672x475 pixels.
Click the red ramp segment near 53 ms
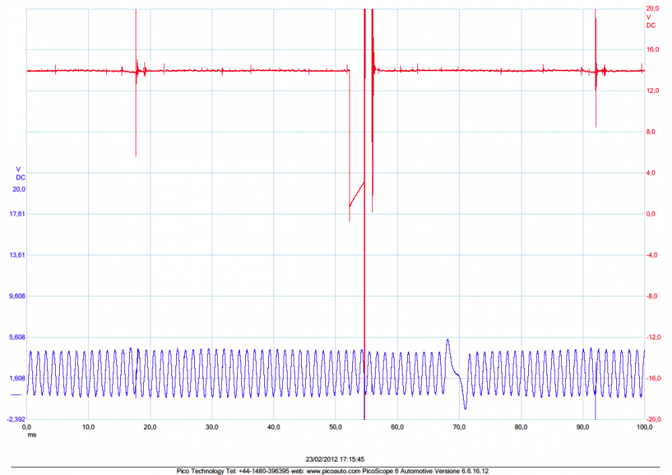[356, 193]
